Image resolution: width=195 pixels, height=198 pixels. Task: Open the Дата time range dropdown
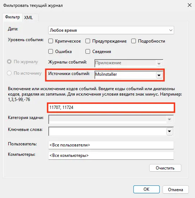coord(111,30)
